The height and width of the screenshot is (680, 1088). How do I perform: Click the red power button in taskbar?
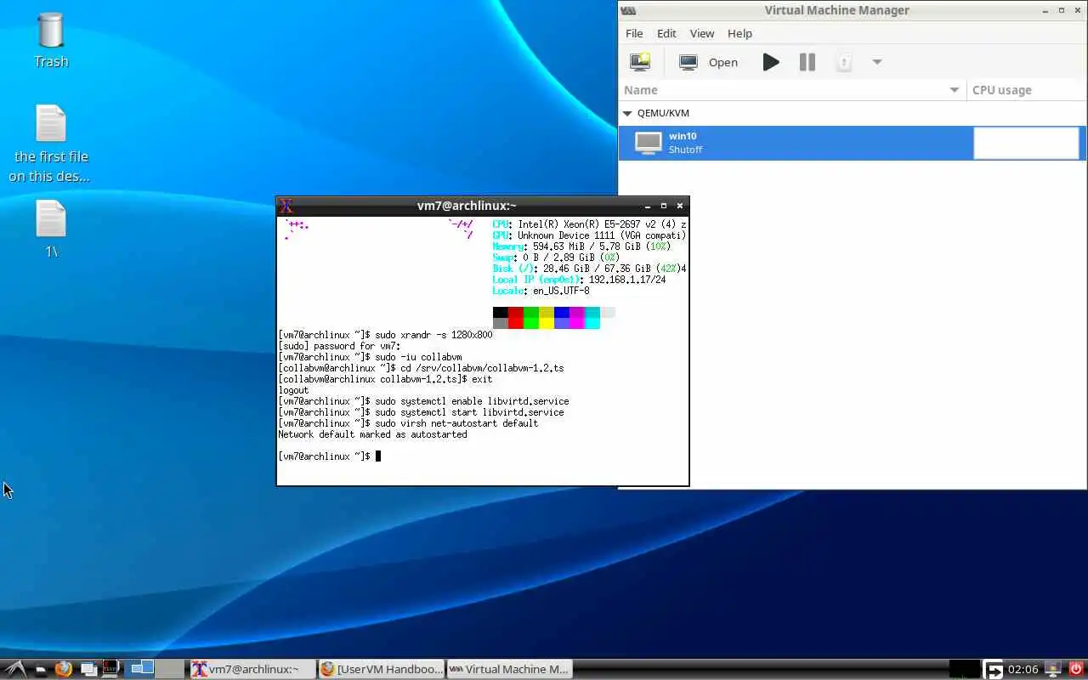(1076, 669)
